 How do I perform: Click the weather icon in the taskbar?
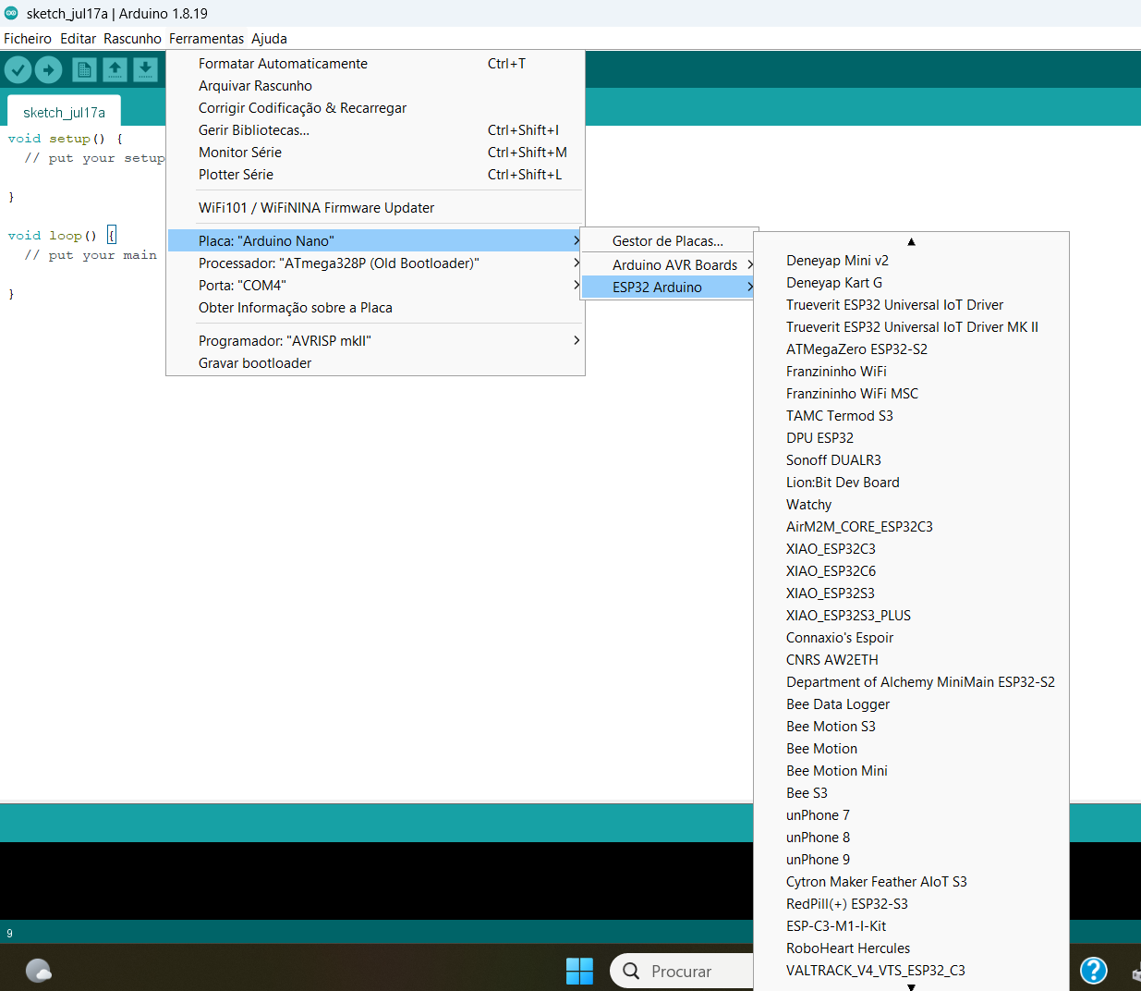(39, 971)
